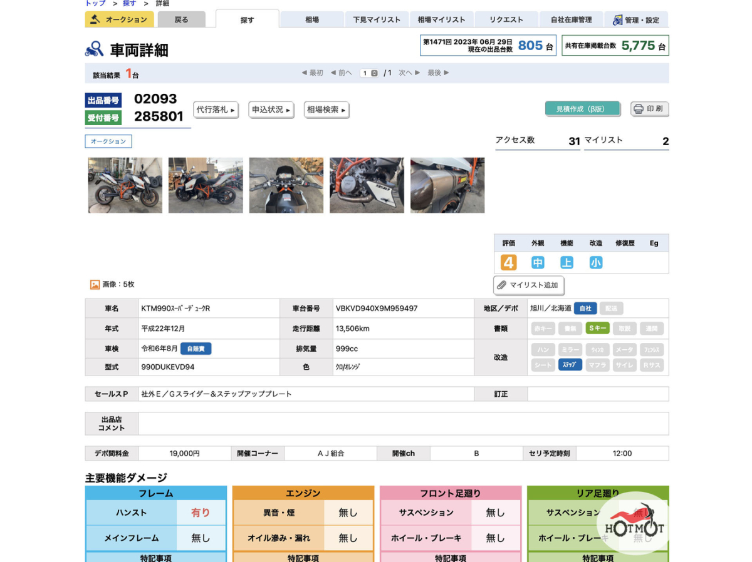Click the model code 990DUKEVD94
The image size is (752, 562).
click(168, 367)
